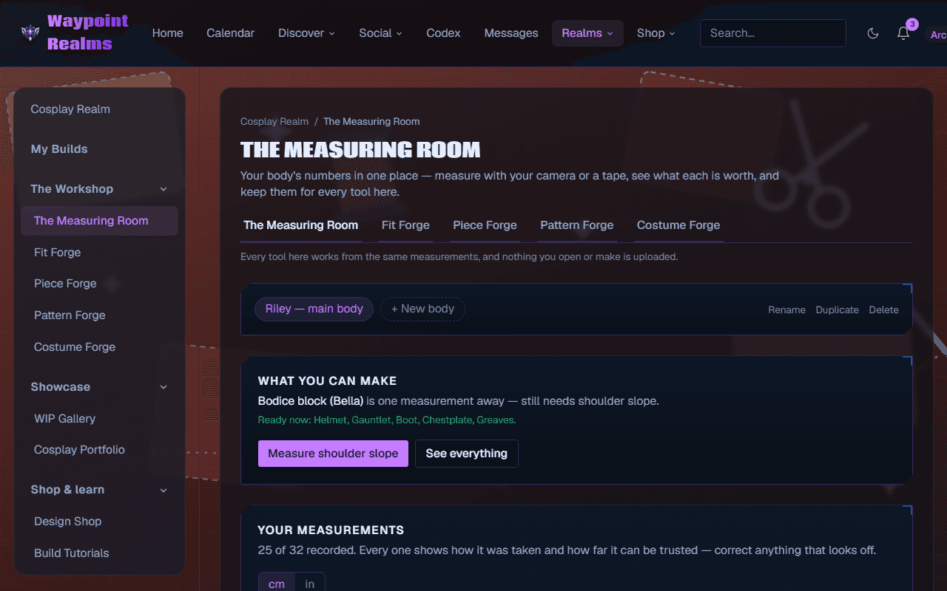The height and width of the screenshot is (591, 947).
Task: Click the Waypoint Realms logo emblem
Action: click(x=30, y=33)
